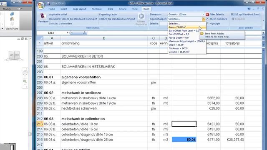Close the Eigenschappen dropdown arrow

[204, 19]
